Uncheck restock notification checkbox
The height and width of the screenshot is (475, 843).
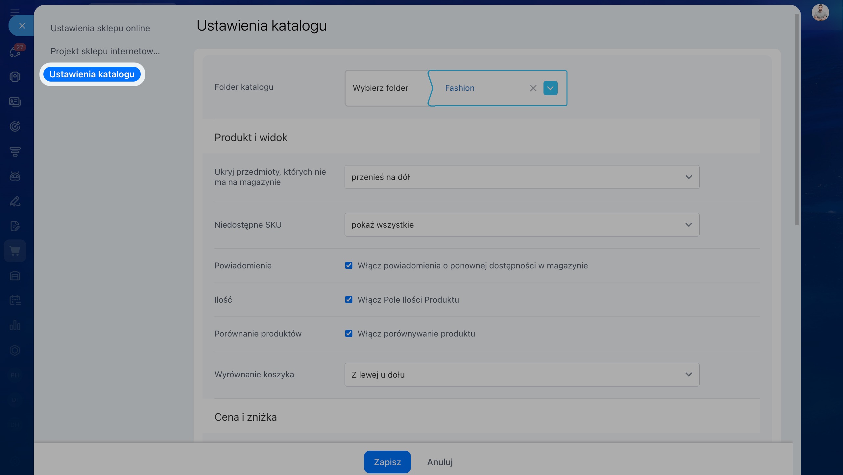pos(349,265)
